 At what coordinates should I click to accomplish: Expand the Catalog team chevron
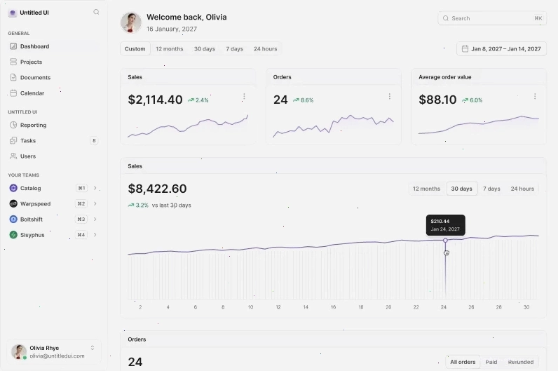coord(95,188)
